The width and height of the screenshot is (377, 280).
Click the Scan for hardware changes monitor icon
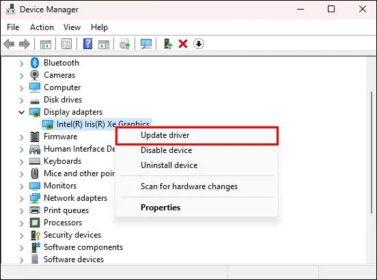(146, 44)
